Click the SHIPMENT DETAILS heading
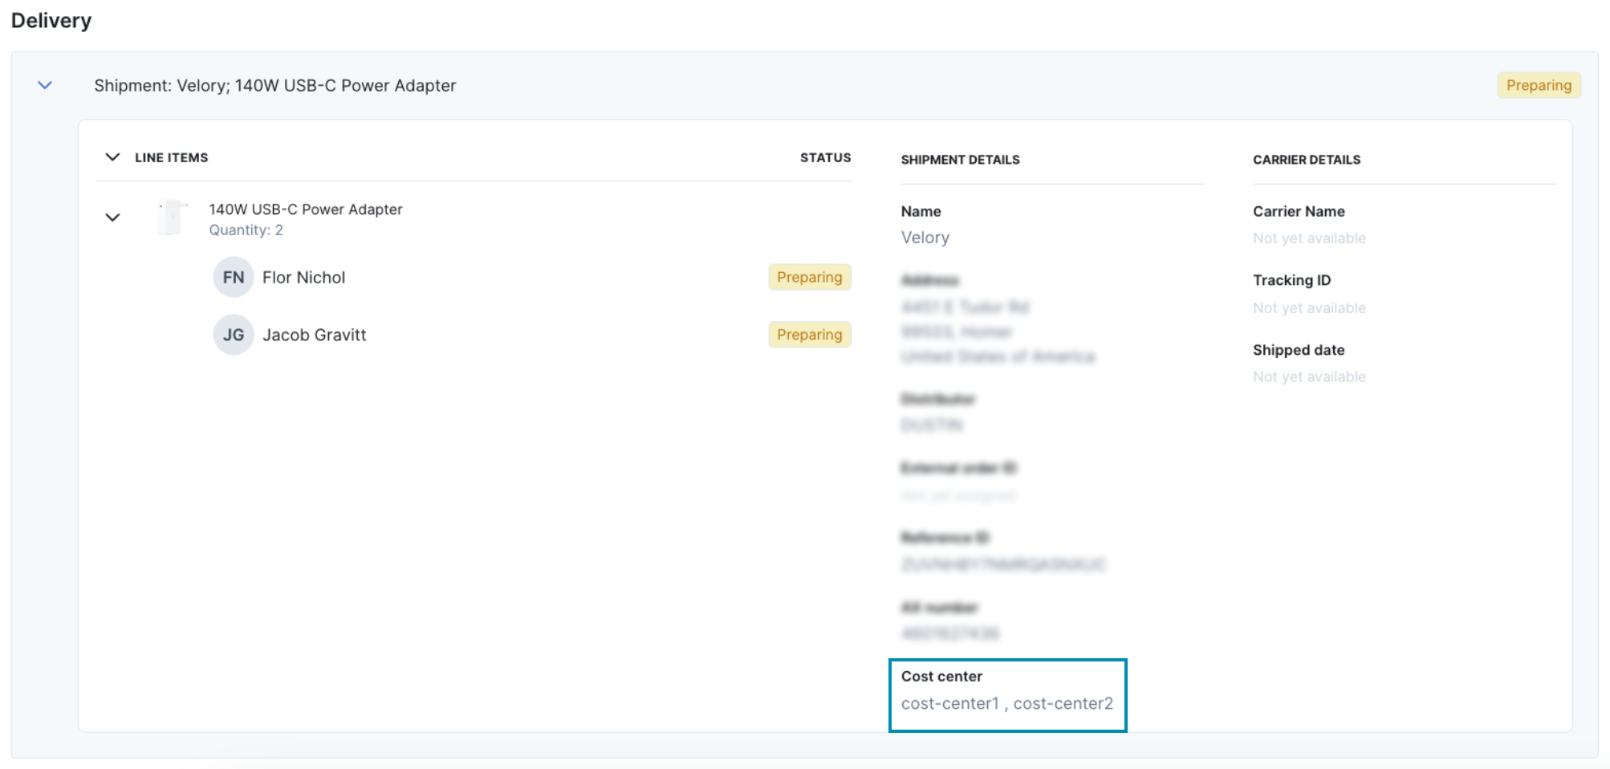This screenshot has height=769, width=1610. 960,160
